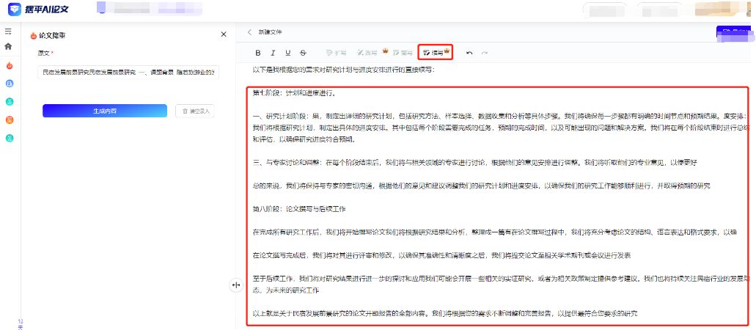Toggle bold formatting in editor toolbar

pos(258,53)
